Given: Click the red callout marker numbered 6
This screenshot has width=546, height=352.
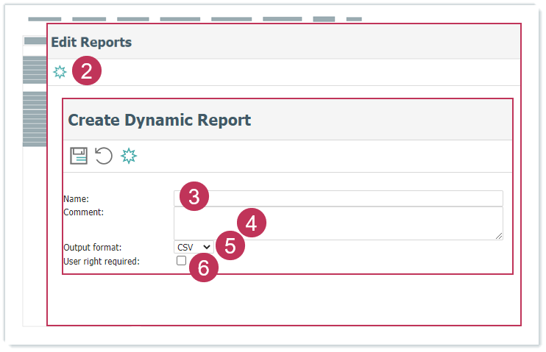Looking at the screenshot, I should point(204,268).
